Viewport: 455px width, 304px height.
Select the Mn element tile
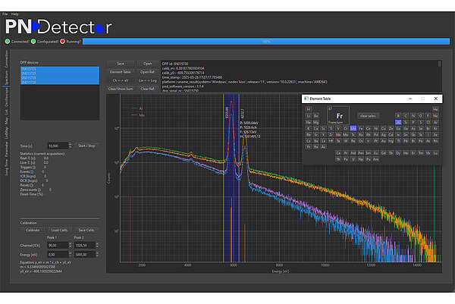353,129
